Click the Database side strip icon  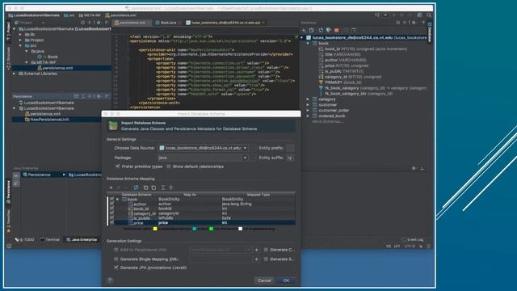pyautogui.click(x=430, y=32)
